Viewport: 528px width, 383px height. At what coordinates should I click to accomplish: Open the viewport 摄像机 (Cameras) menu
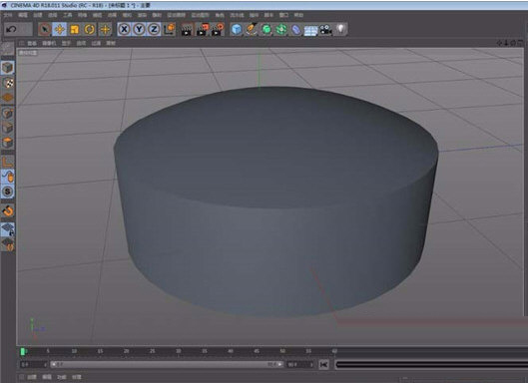[x=49, y=44]
